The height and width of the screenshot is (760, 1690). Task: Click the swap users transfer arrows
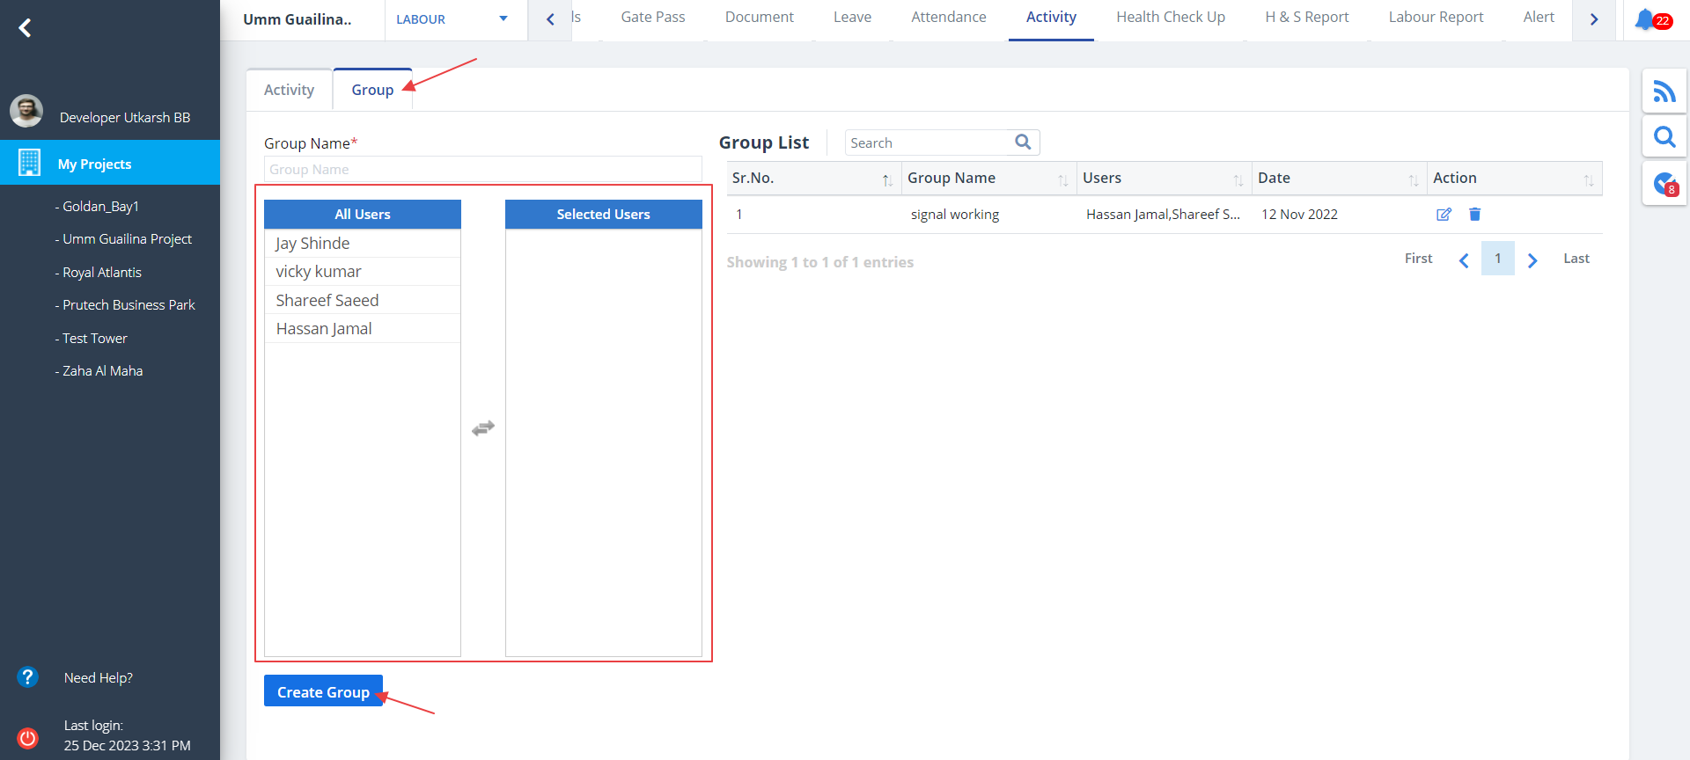point(482,428)
